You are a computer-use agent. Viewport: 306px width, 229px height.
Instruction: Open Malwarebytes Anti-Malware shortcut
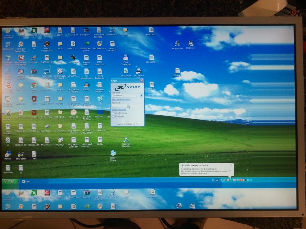(21, 60)
